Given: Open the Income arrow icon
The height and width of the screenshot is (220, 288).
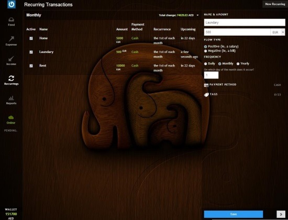Looking at the screenshot, I should coord(11,59).
